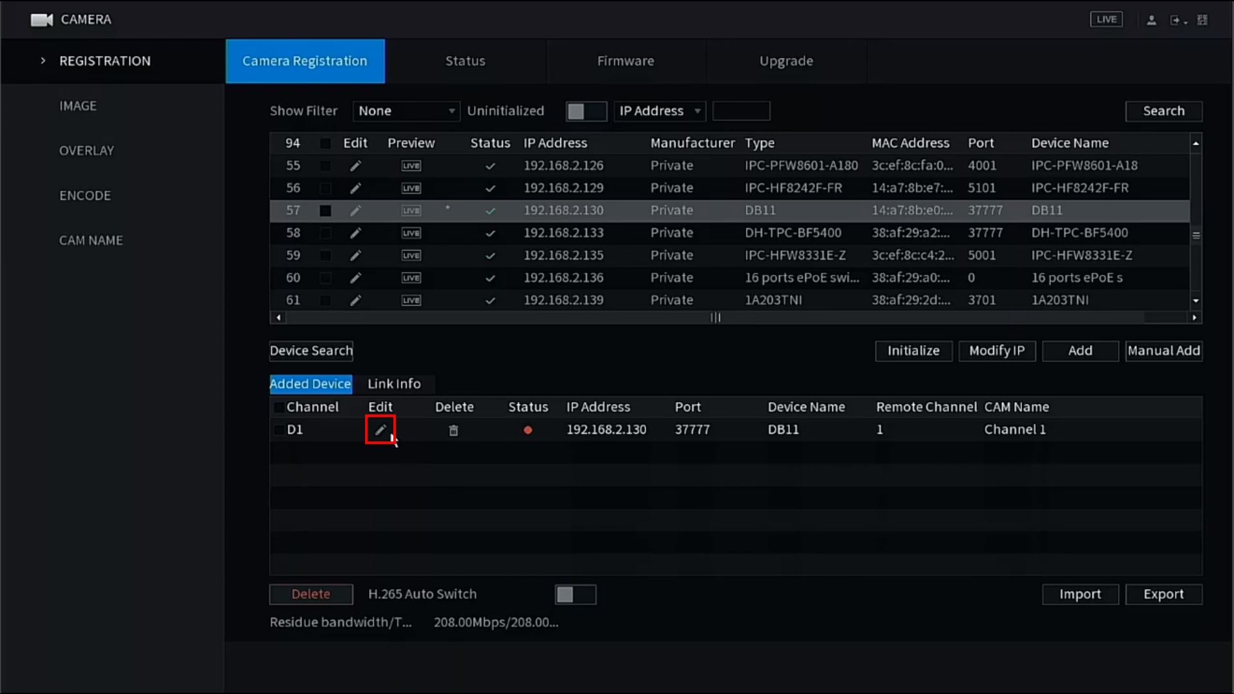Screen dimensions: 1234x694
Task: Click the Manual Add button
Action: [x=1164, y=351]
